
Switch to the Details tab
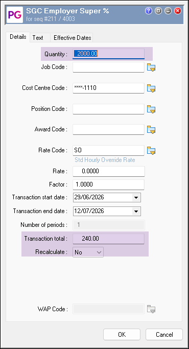pos(18,37)
